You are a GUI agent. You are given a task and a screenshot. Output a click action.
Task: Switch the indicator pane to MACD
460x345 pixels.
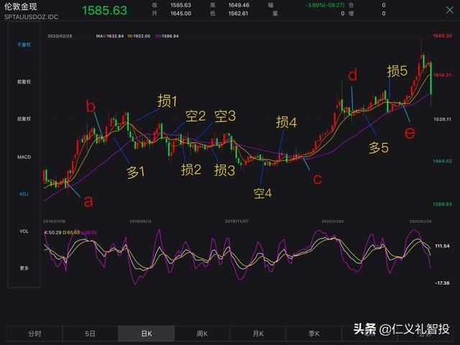coord(24,157)
